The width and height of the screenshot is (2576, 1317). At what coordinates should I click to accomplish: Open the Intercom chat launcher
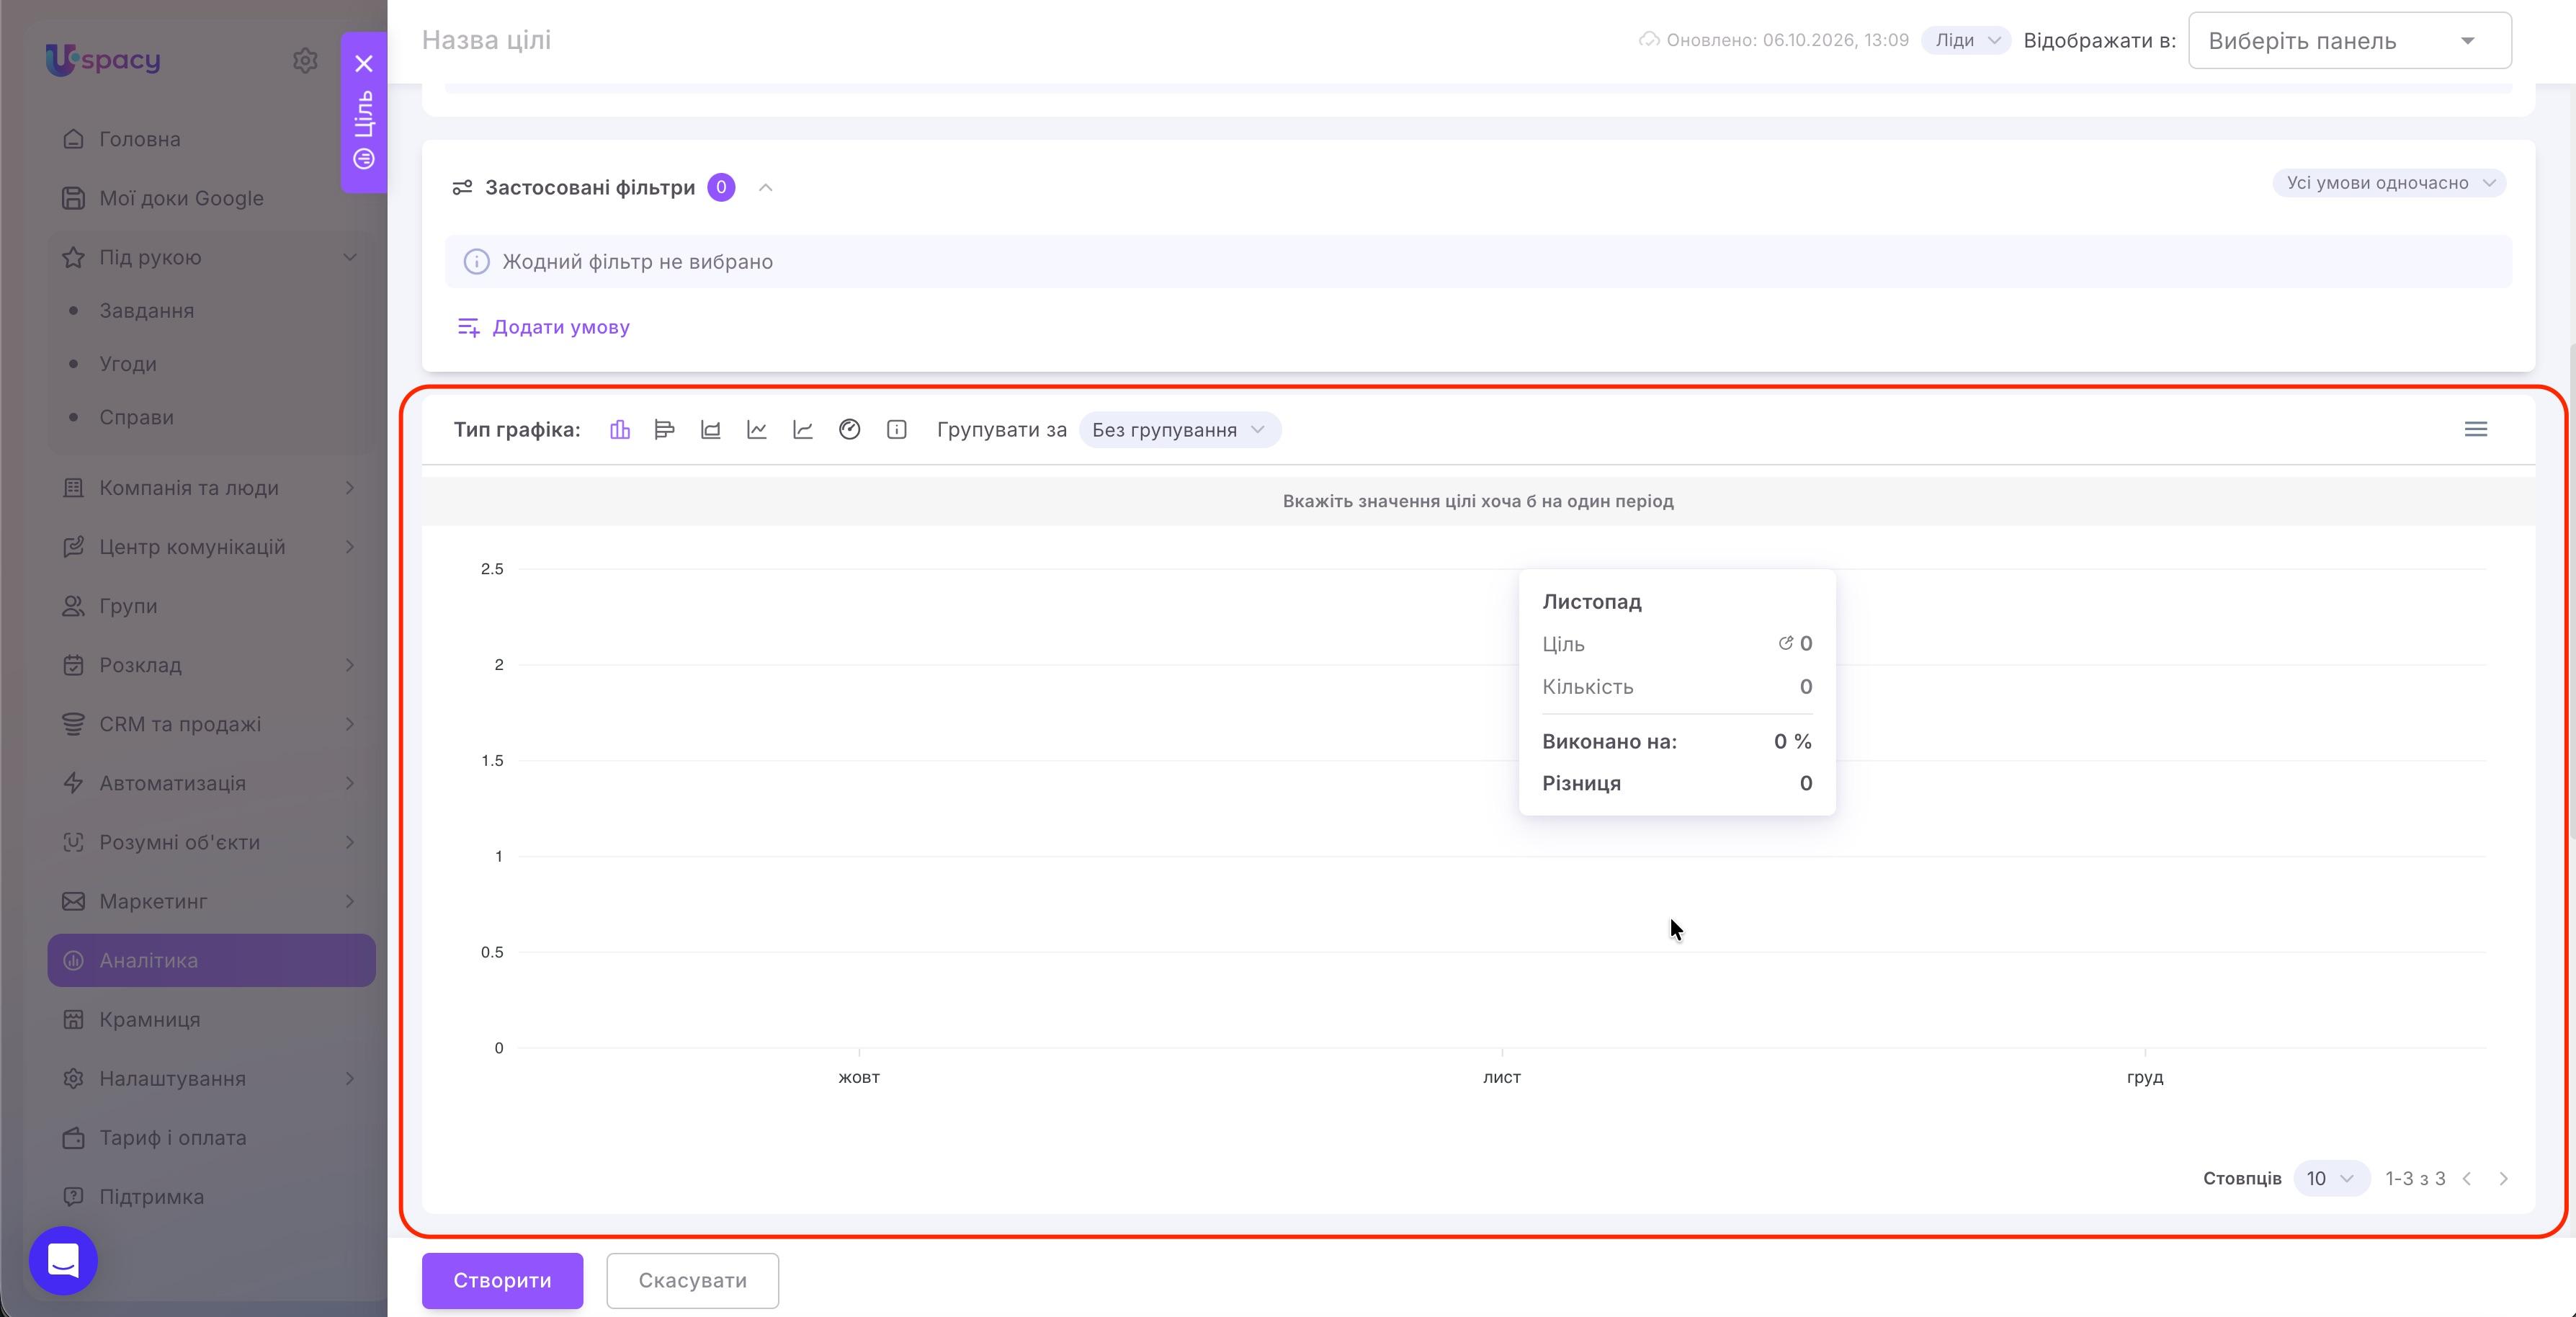pos(63,1260)
